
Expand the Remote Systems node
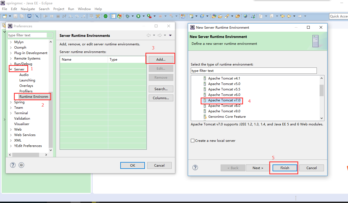point(11,58)
